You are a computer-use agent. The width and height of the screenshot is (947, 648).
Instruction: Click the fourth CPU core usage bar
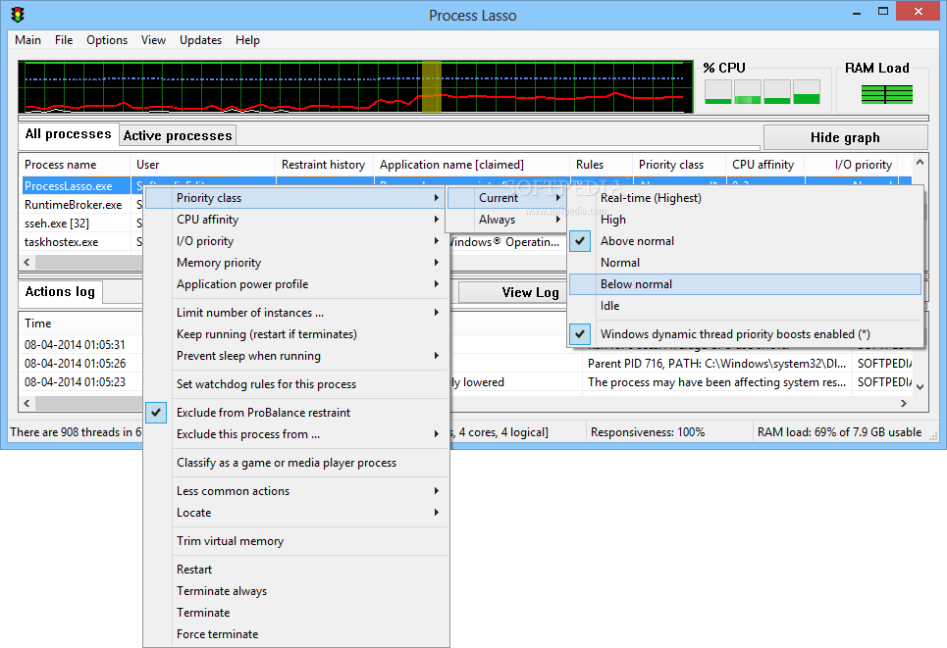pos(807,92)
